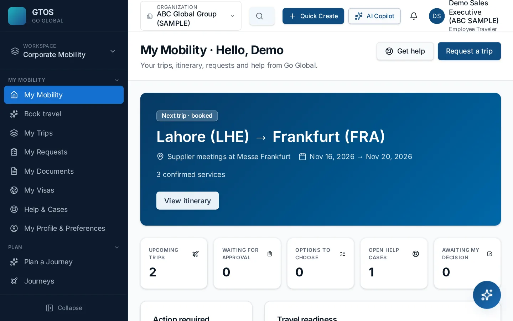Click the calendar icon beside trip dates

tap(302, 157)
